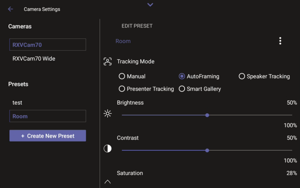The height and width of the screenshot is (188, 300).
Task: Select Smart Gallery tracking mode
Action: click(x=182, y=89)
